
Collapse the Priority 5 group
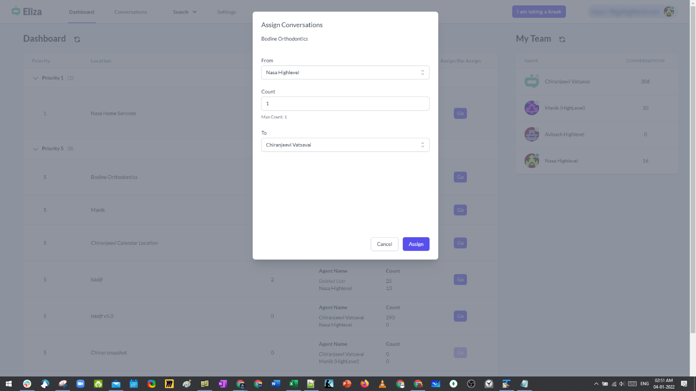click(35, 149)
